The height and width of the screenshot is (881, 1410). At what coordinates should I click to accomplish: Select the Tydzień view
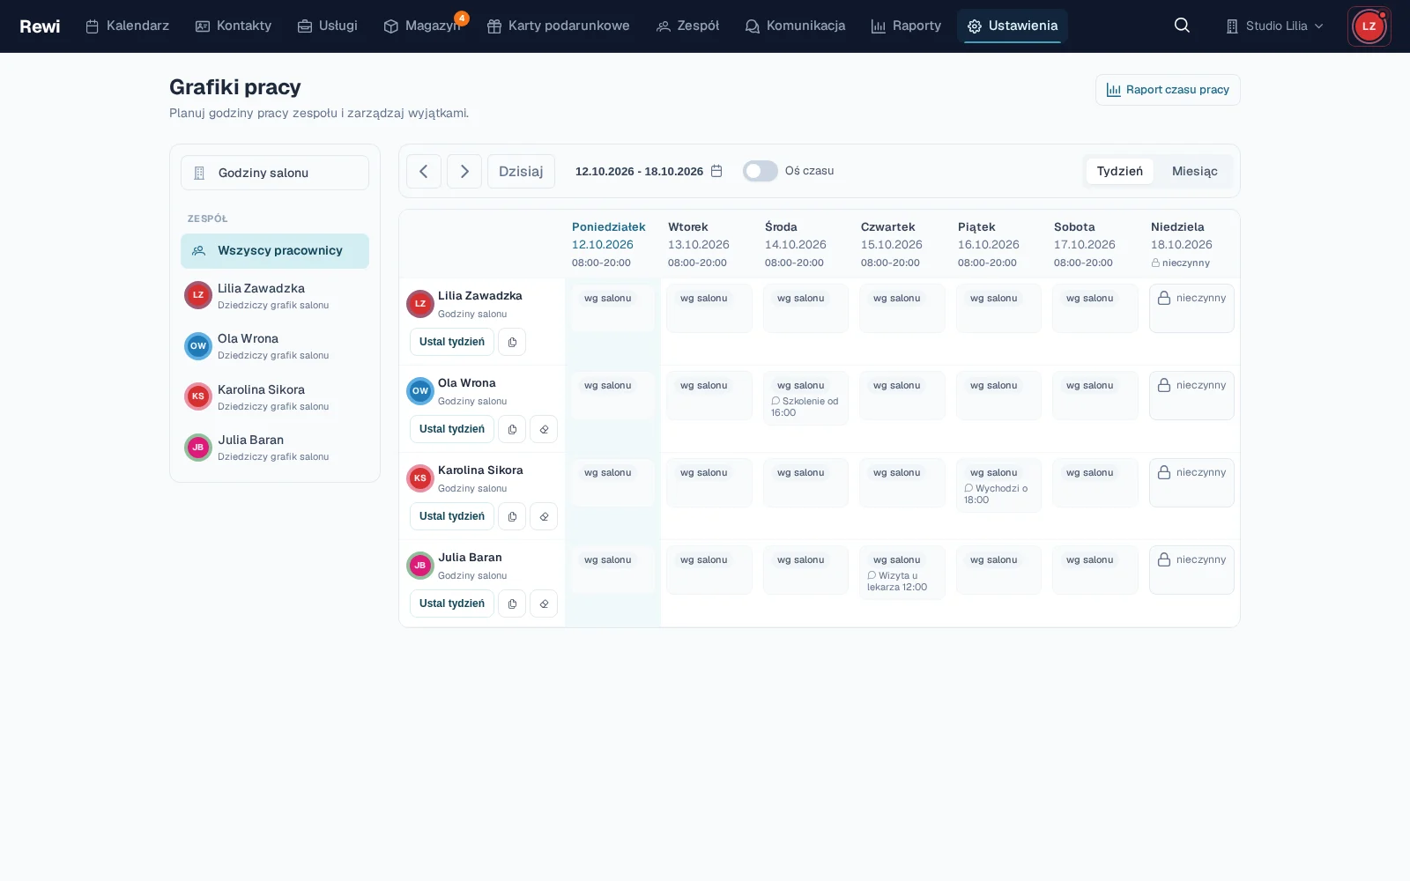coord(1120,171)
